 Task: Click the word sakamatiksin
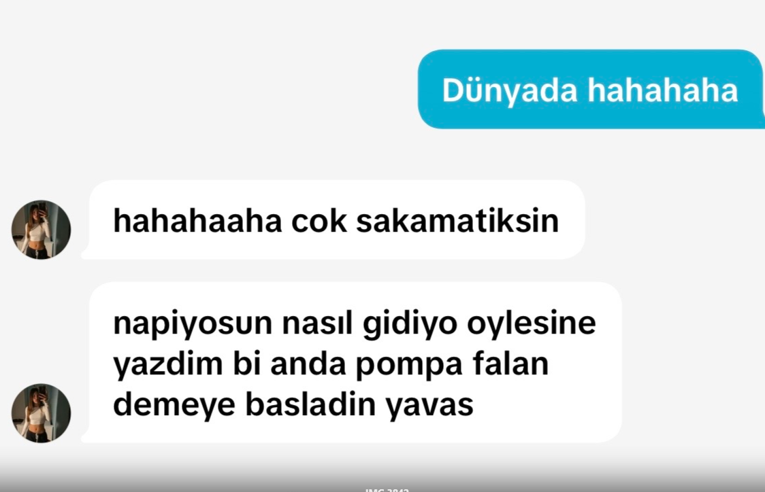tap(457, 221)
